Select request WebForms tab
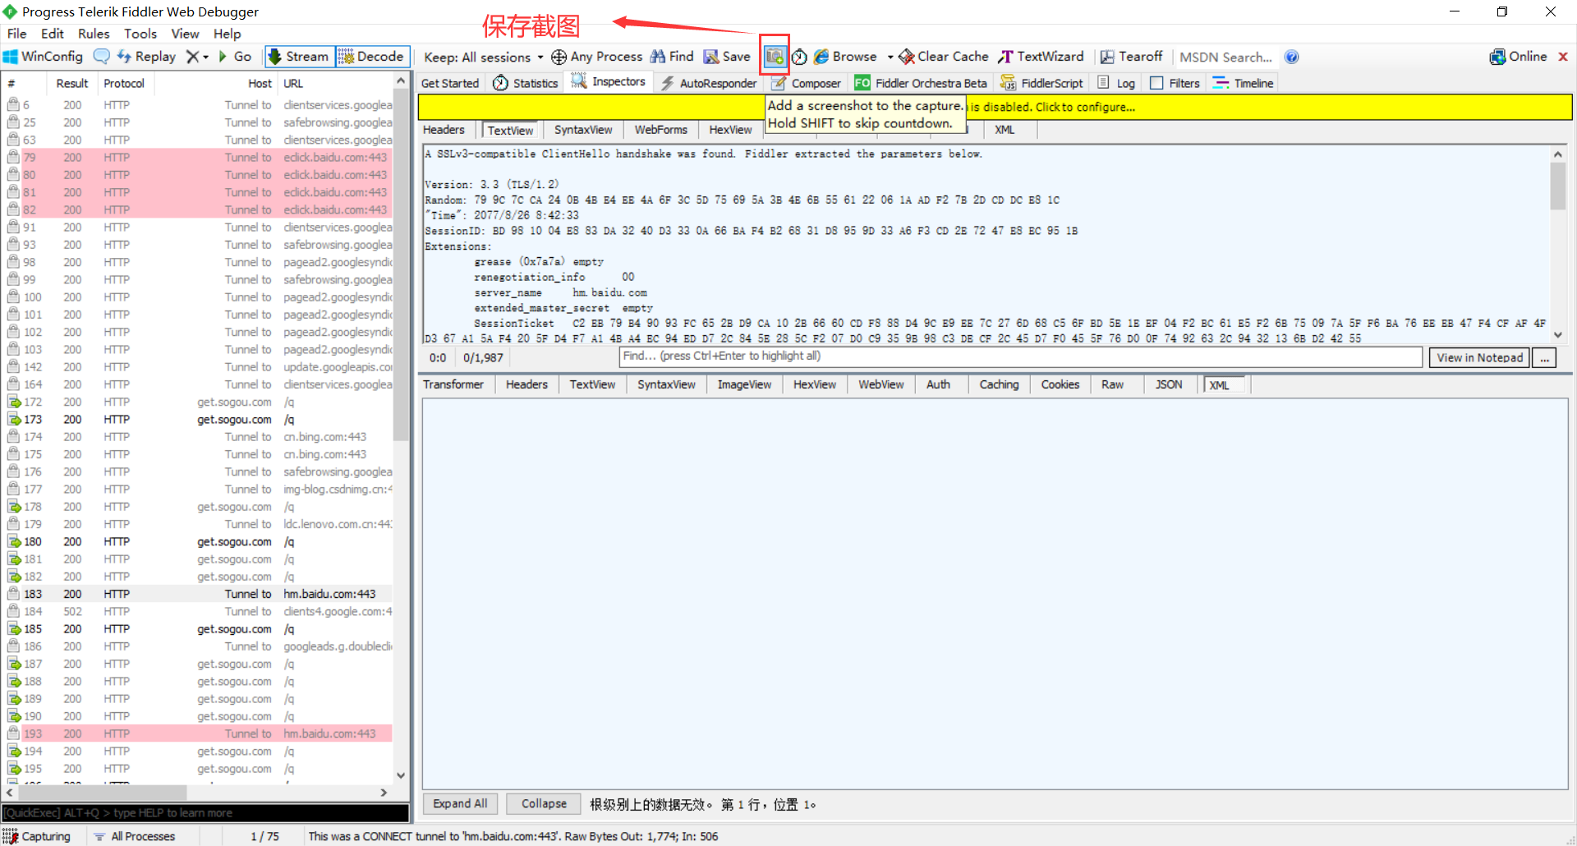This screenshot has height=846, width=1577. tap(660, 130)
